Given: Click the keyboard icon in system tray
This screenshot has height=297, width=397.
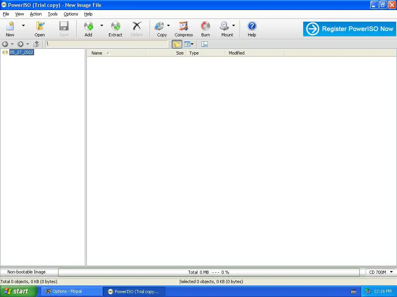Looking at the screenshot, I should coord(354,292).
